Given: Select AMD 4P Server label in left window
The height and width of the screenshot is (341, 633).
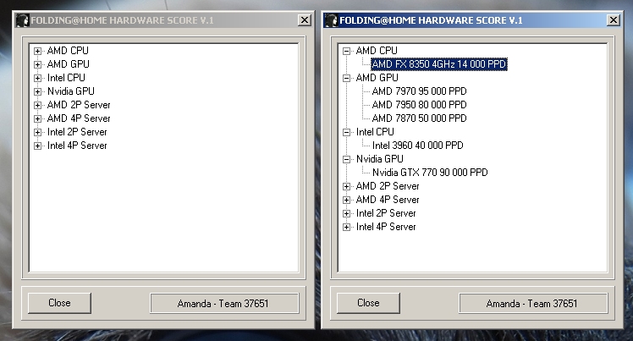Looking at the screenshot, I should coord(79,118).
